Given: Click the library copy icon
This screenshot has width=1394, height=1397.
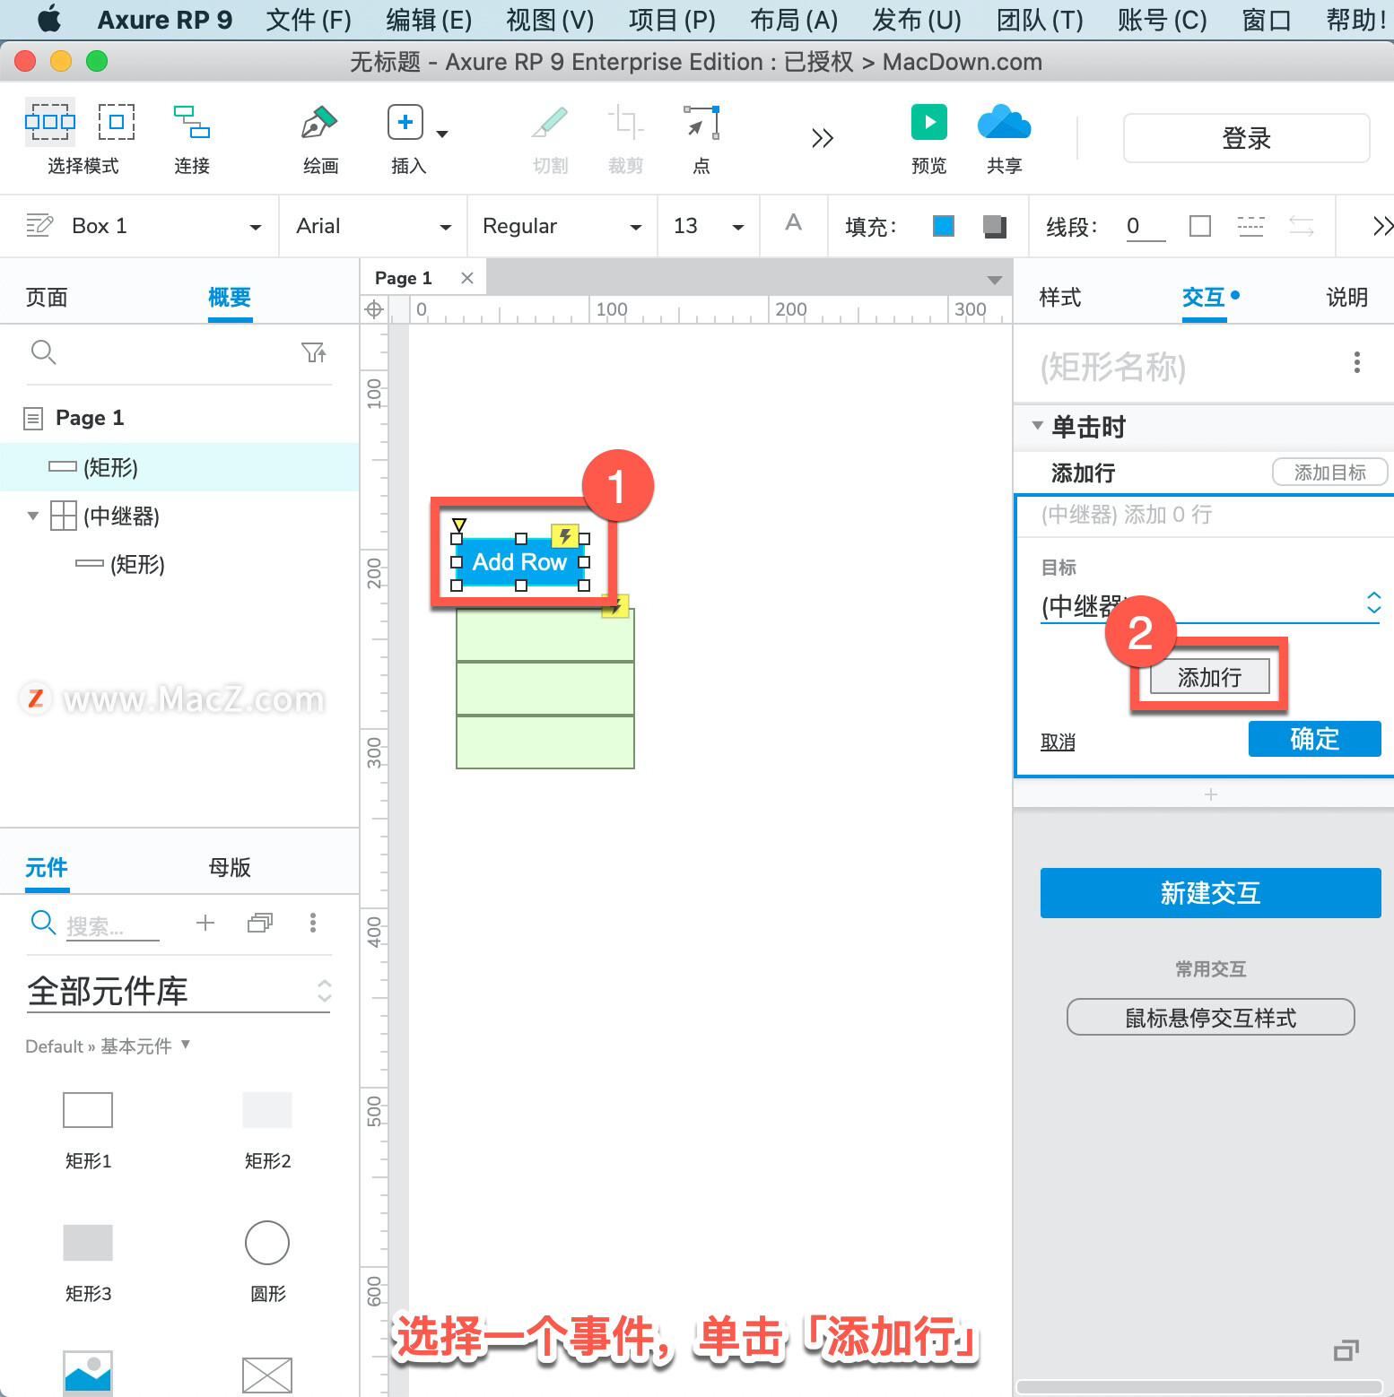Looking at the screenshot, I should (x=260, y=923).
